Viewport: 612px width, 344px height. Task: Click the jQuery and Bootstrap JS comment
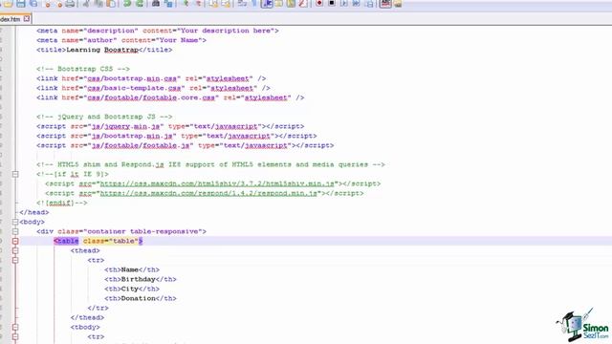point(104,117)
